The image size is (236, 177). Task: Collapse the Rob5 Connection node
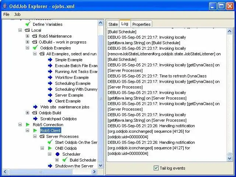(x=20, y=125)
